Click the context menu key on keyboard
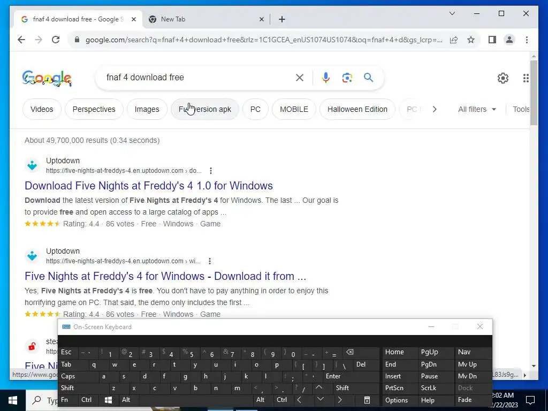The image size is (548, 411). [367, 400]
